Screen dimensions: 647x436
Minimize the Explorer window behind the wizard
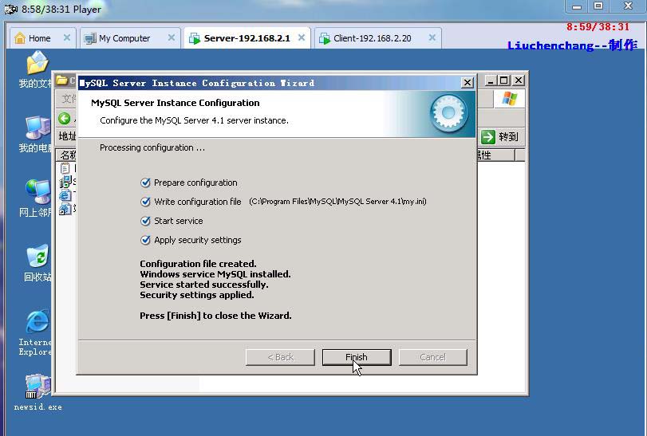click(x=490, y=81)
